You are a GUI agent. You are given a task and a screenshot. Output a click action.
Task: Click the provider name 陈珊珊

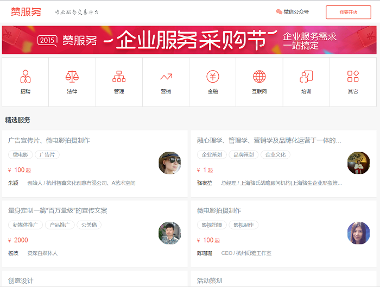[205, 253]
